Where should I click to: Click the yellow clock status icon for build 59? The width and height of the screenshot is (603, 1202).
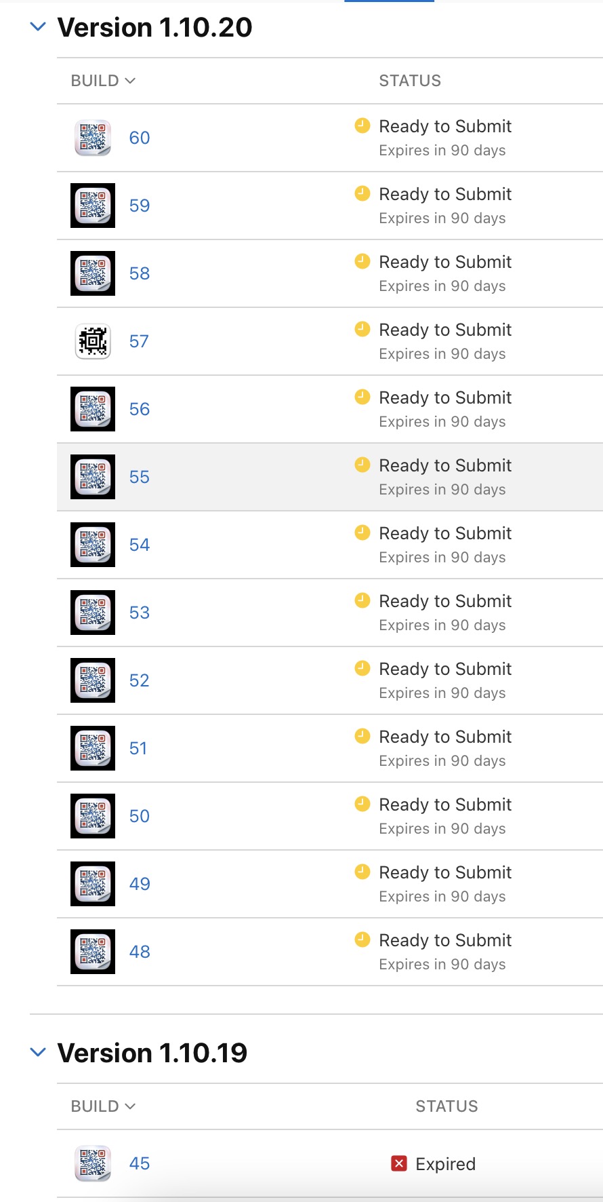(362, 193)
